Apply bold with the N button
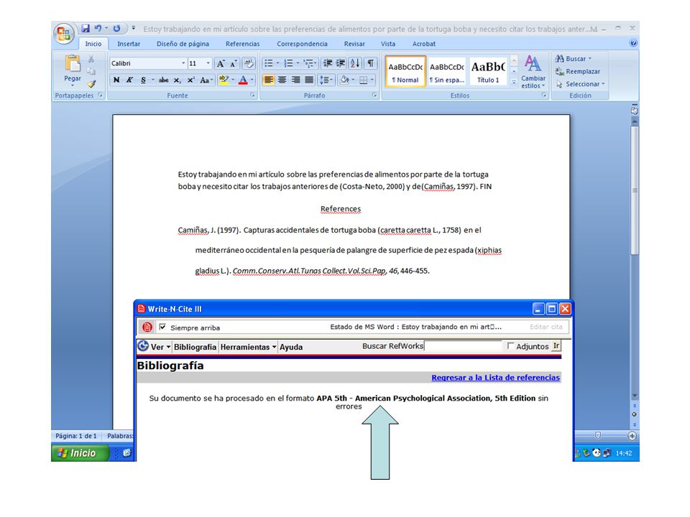Image resolution: width=690 pixels, height=517 pixels. pyautogui.click(x=116, y=80)
